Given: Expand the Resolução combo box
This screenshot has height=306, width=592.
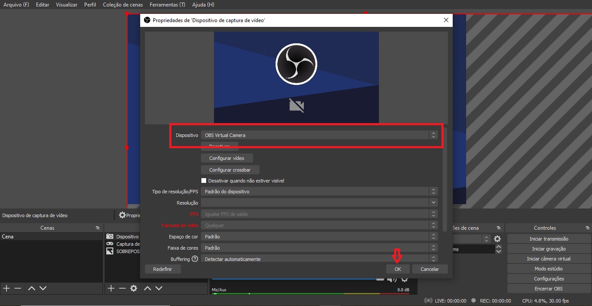Looking at the screenshot, I should (x=319, y=203).
